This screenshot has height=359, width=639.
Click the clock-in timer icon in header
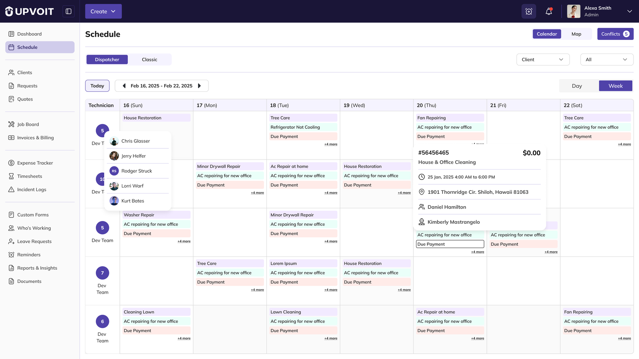point(528,12)
